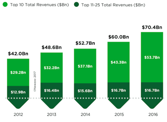Click the $32.2Bn value in the 2013 bar
Image resolution: width=167 pixels, height=122 pixels.
51,68
